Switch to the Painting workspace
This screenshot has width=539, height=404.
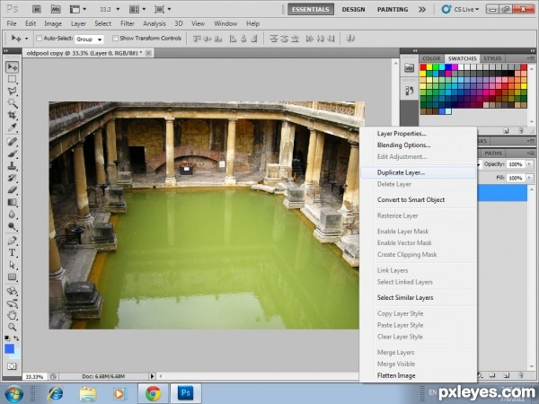393,9
